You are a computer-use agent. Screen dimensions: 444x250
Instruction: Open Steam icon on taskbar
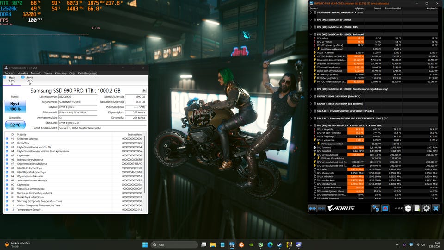point(279,244)
